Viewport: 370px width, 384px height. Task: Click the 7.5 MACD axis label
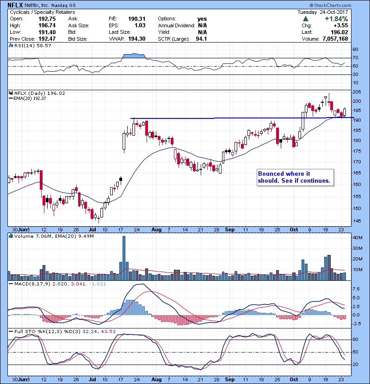356,289
